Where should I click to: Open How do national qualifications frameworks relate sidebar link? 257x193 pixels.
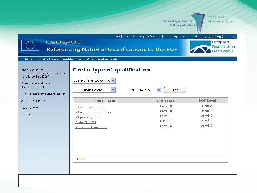(43, 73)
